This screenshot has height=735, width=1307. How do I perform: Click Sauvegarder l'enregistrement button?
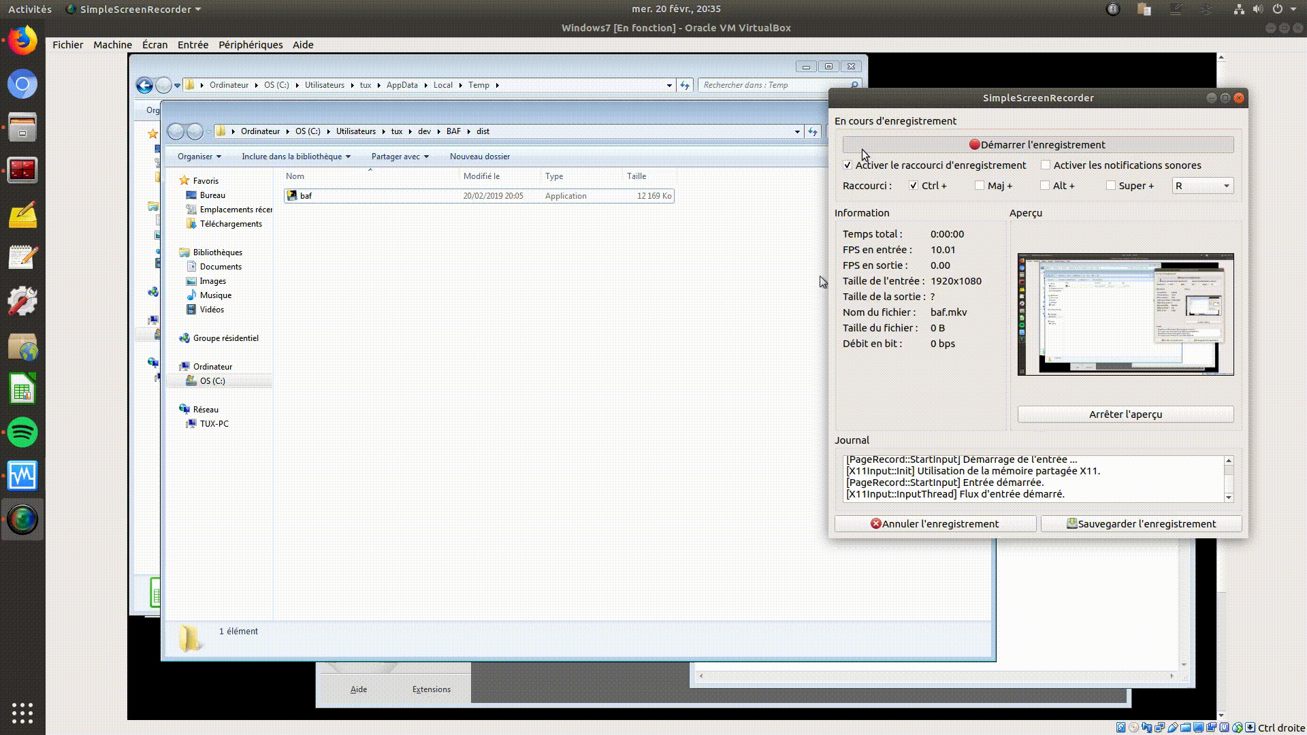pos(1142,524)
